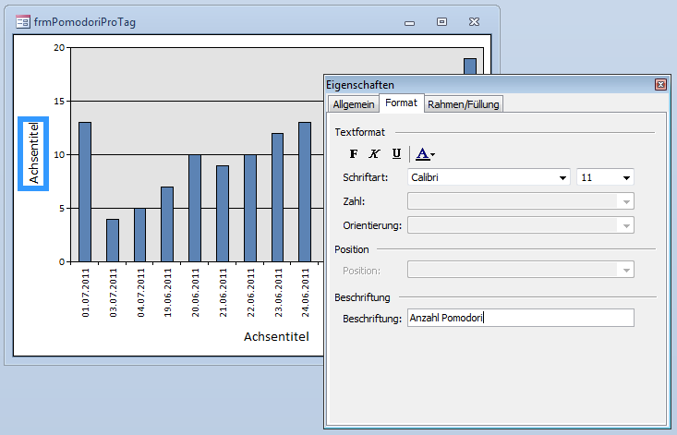Click the form icon in frmPomodoriProTag title bar
This screenshot has height=435, width=677.
[x=22, y=21]
